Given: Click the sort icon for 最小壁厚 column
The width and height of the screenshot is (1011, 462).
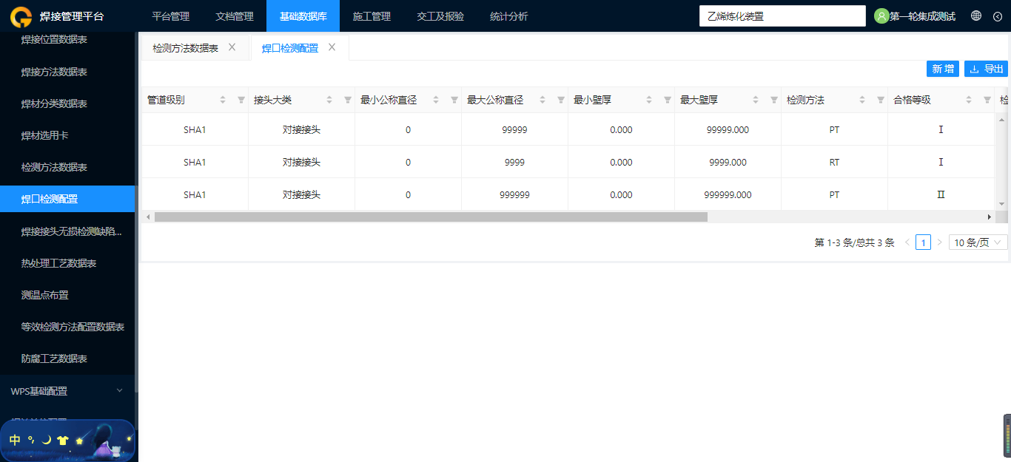Looking at the screenshot, I should click(x=649, y=100).
